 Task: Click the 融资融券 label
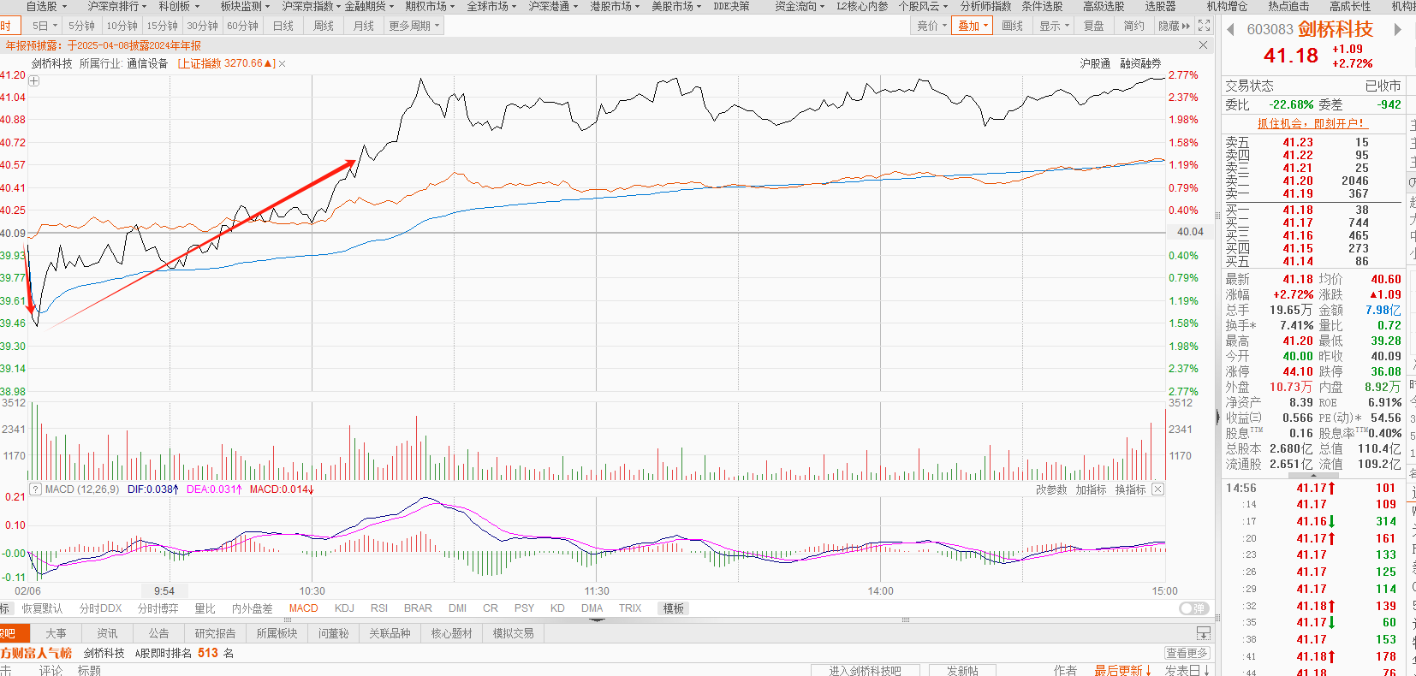pyautogui.click(x=1140, y=63)
